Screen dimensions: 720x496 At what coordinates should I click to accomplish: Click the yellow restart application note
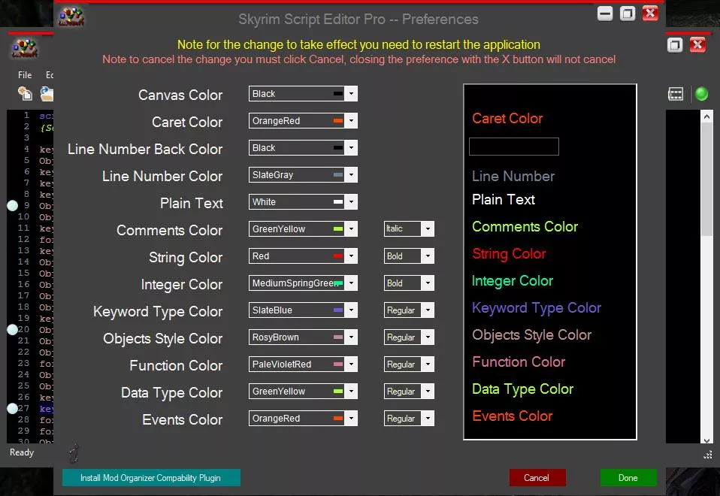(x=358, y=44)
